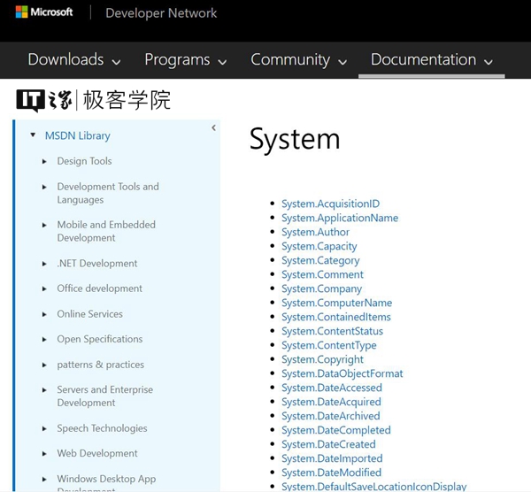The height and width of the screenshot is (492, 531).
Task: Expand the Web Development arrow
Action: (44, 454)
